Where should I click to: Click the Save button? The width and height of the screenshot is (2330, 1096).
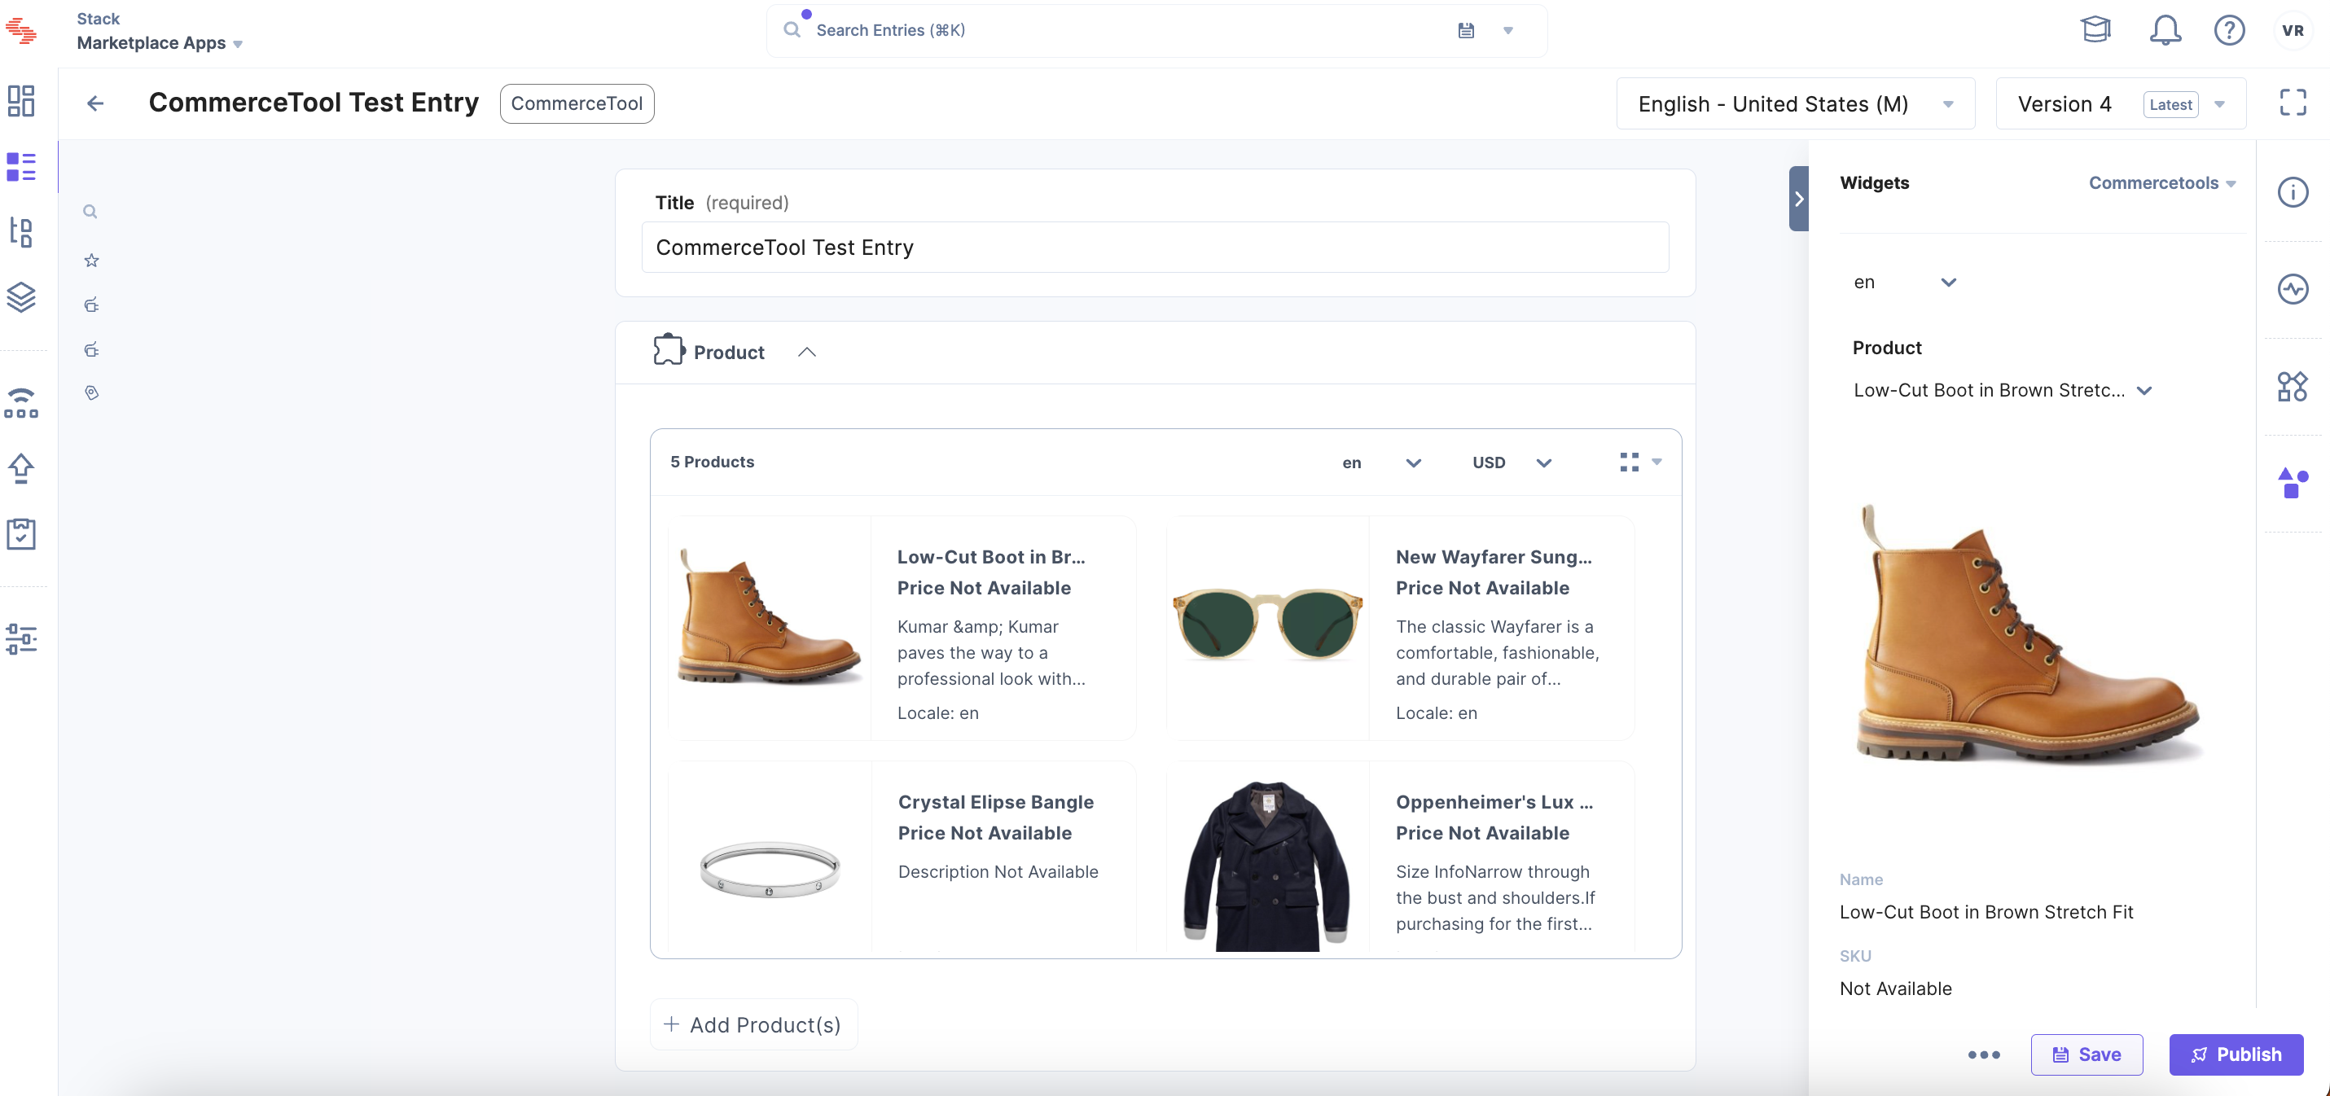click(2086, 1054)
